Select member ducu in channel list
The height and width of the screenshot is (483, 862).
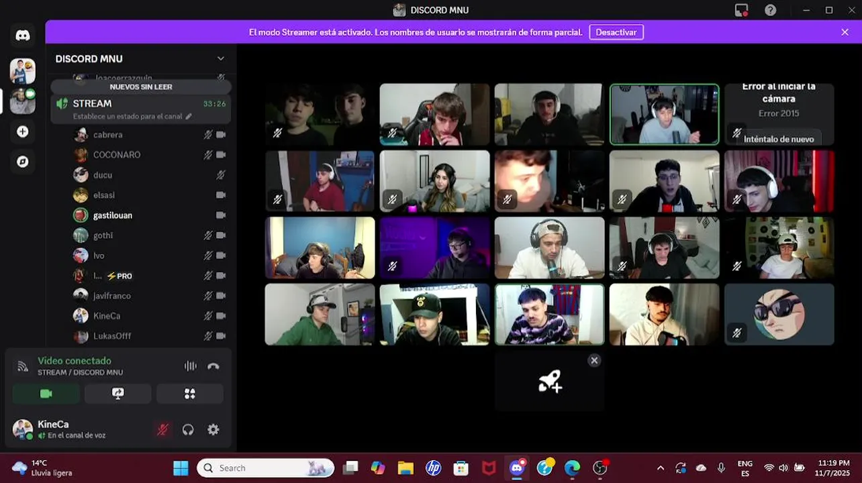(102, 175)
